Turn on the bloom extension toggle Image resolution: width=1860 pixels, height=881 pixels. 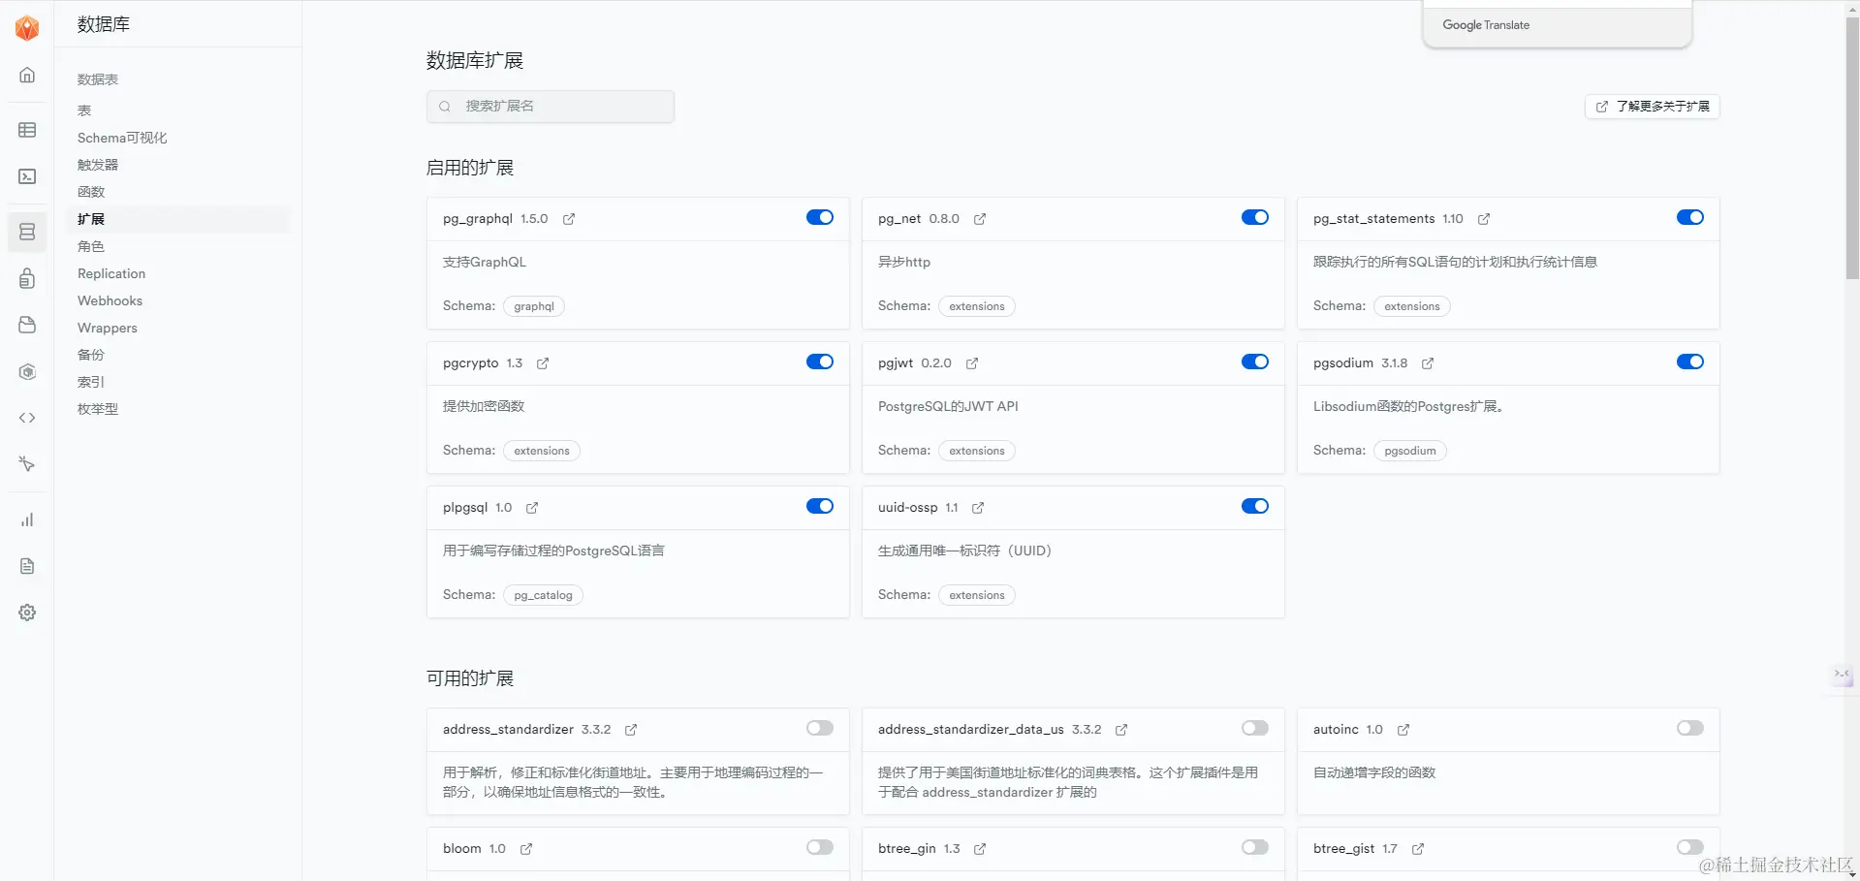[820, 847]
